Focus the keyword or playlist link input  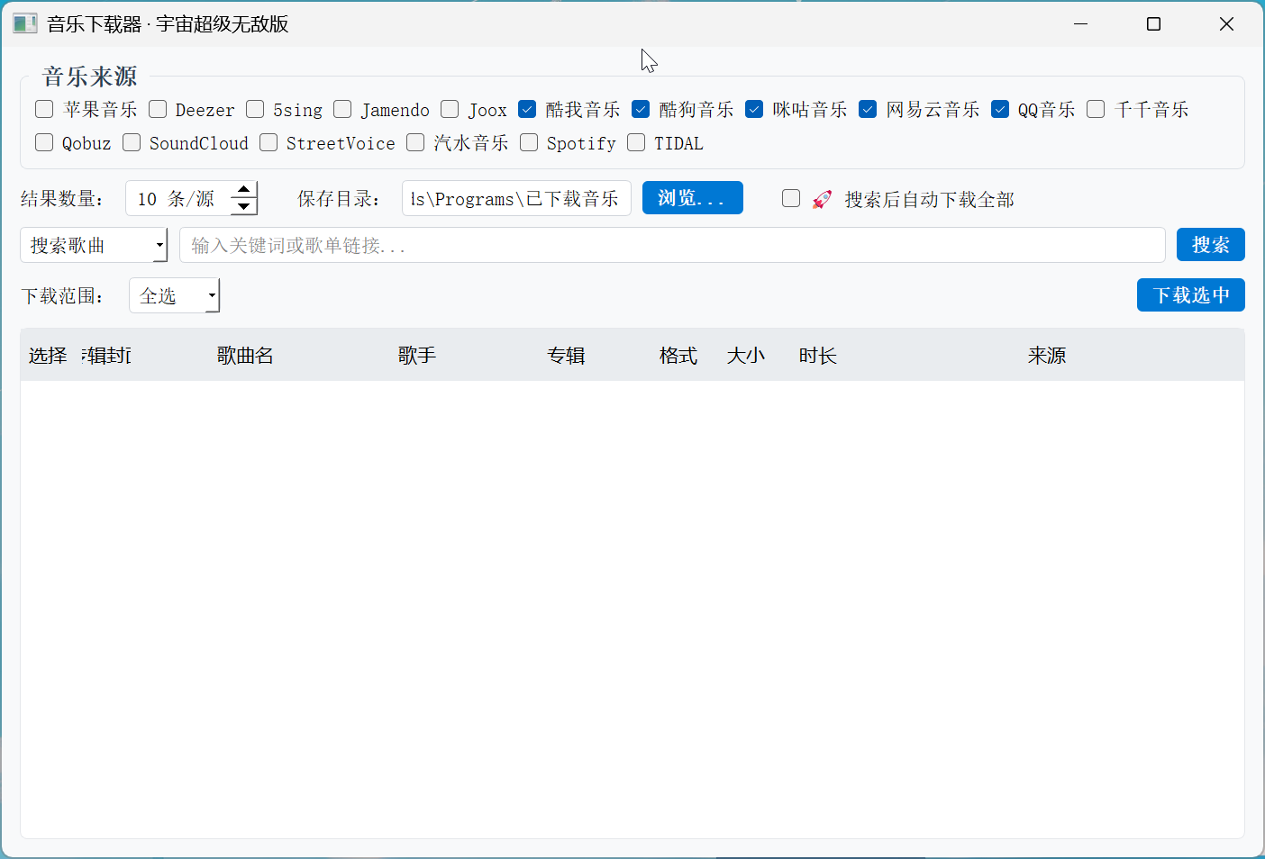(x=672, y=245)
